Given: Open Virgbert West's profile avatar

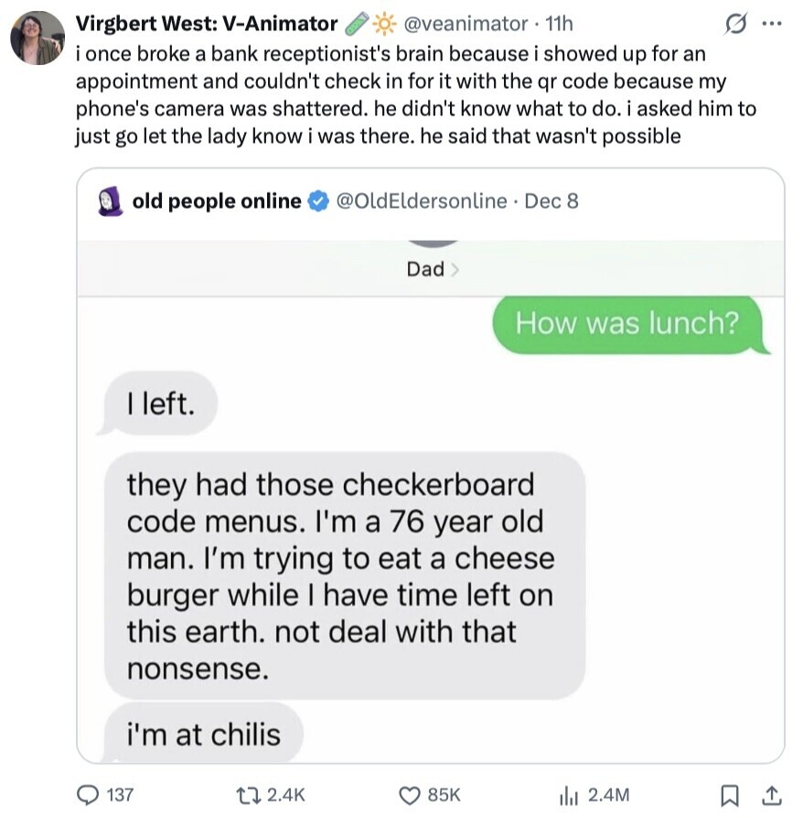Looking at the screenshot, I should click(37, 38).
